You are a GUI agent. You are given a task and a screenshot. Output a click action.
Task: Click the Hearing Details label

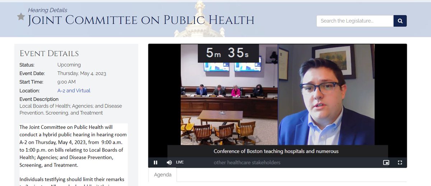point(47,10)
